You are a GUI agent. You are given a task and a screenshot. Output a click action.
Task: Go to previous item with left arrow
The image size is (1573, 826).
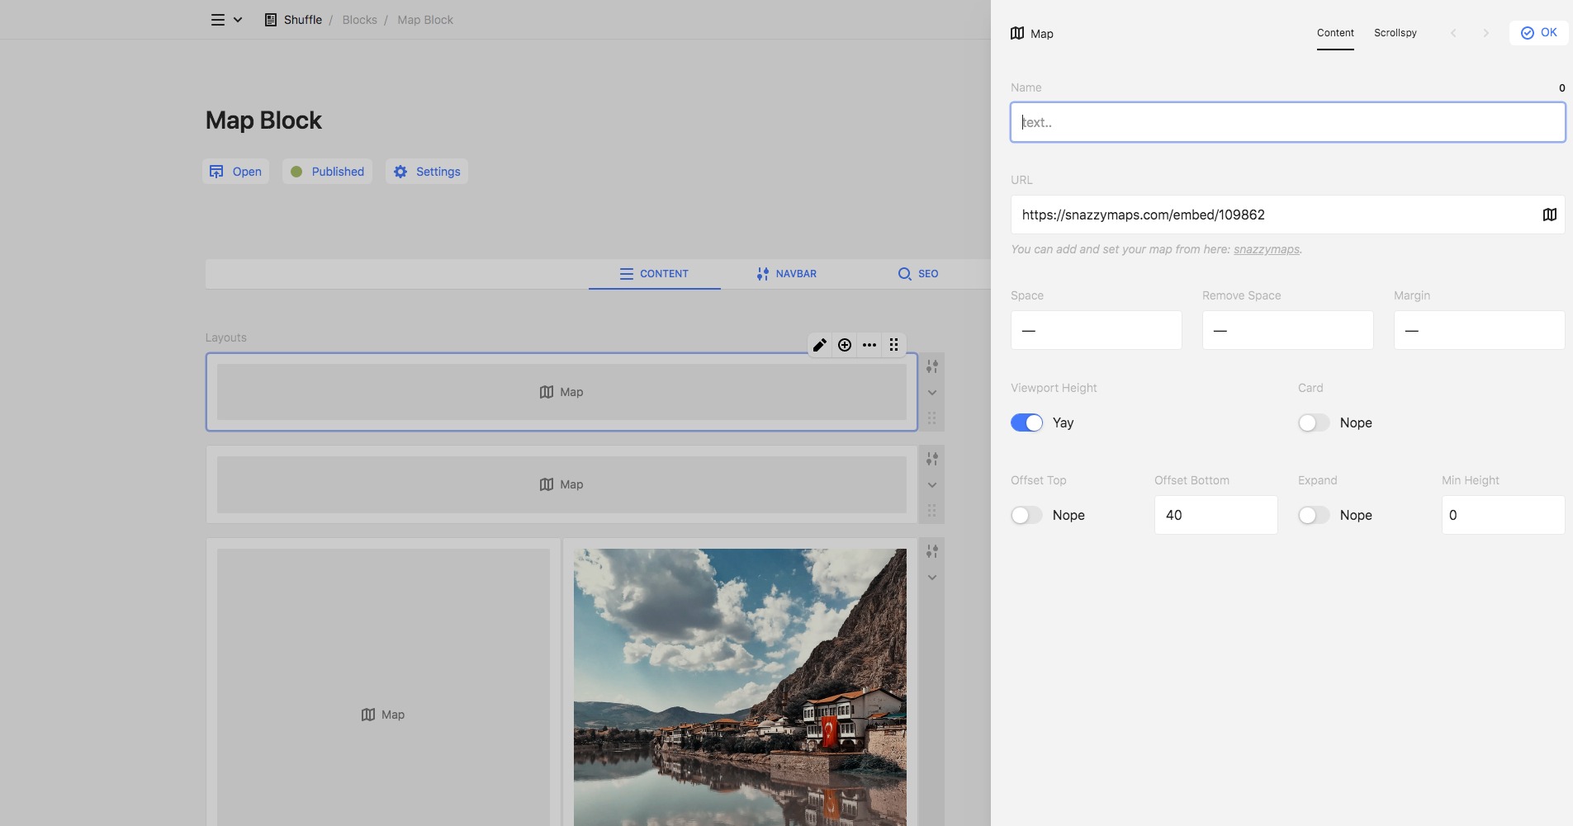click(x=1453, y=33)
